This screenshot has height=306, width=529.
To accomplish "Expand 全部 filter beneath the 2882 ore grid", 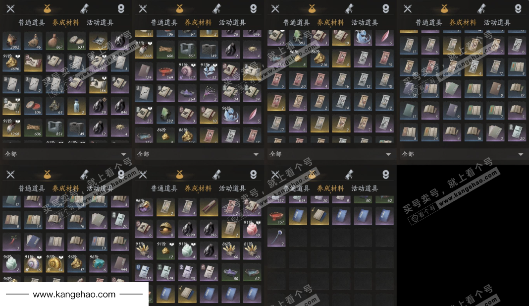I will click(x=66, y=154).
